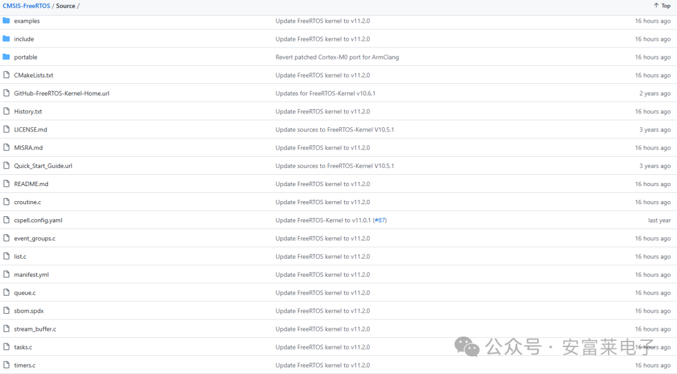Click 'last year' timestamp
Image resolution: width=677 pixels, height=374 pixels.
[x=659, y=220]
